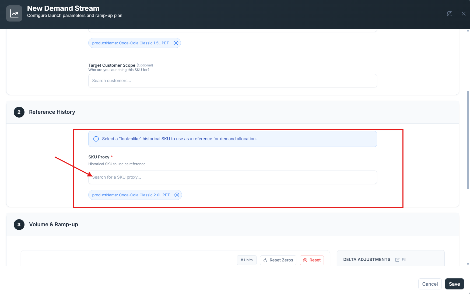The image size is (470, 294).
Task: Click the info icon in look-alike notice
Action: [96, 139]
